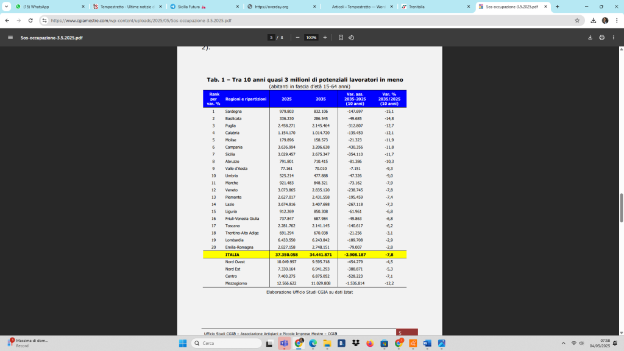Download the PDF file
This screenshot has width=624, height=351.
pos(590,37)
